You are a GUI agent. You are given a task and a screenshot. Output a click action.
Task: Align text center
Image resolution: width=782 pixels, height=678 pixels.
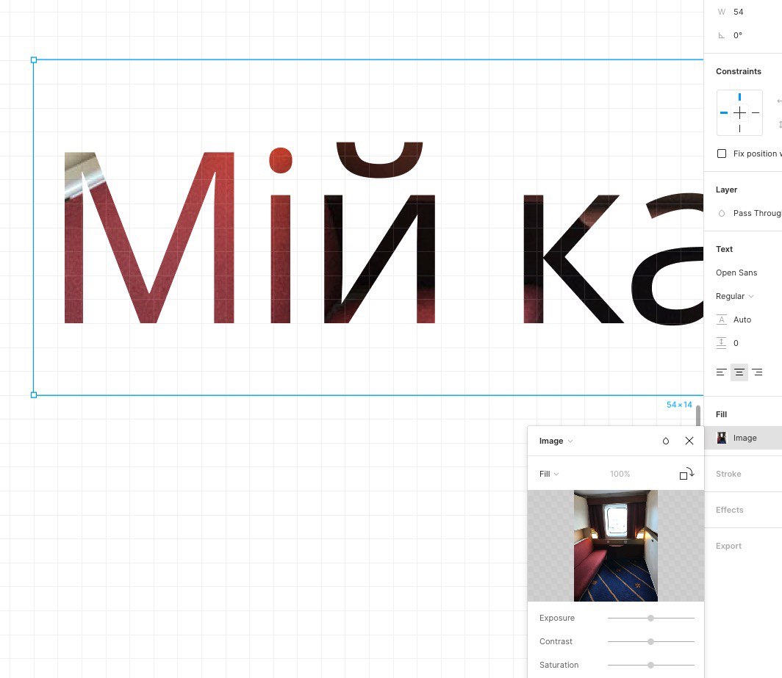pos(739,372)
